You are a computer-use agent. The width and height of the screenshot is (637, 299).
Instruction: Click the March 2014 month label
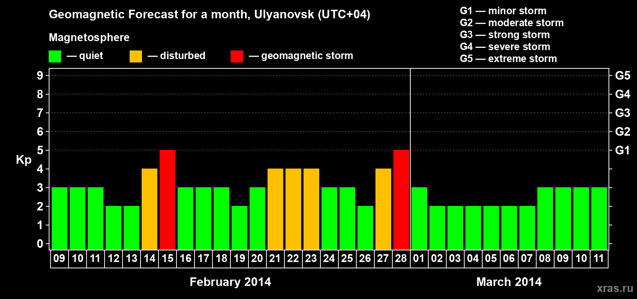509,282
